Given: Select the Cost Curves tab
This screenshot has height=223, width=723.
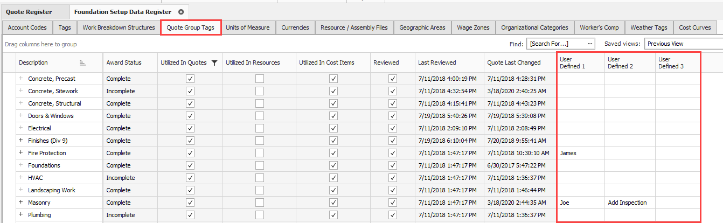Looking at the screenshot, I should point(695,27).
